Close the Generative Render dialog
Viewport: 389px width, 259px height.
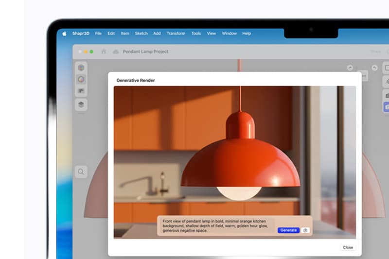pyautogui.click(x=348, y=247)
